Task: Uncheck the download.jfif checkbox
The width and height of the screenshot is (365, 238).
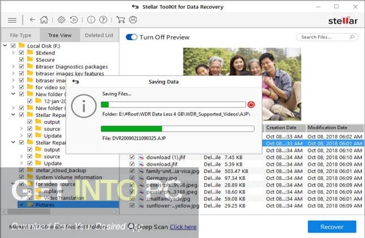Action: coord(132,165)
